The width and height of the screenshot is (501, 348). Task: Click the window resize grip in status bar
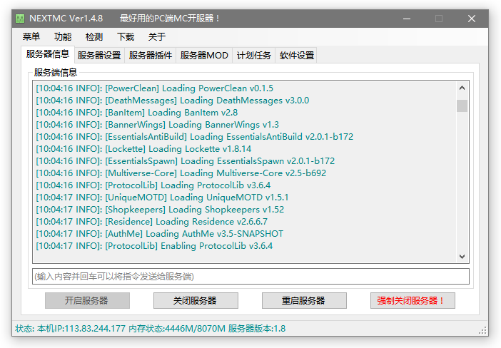(482, 330)
